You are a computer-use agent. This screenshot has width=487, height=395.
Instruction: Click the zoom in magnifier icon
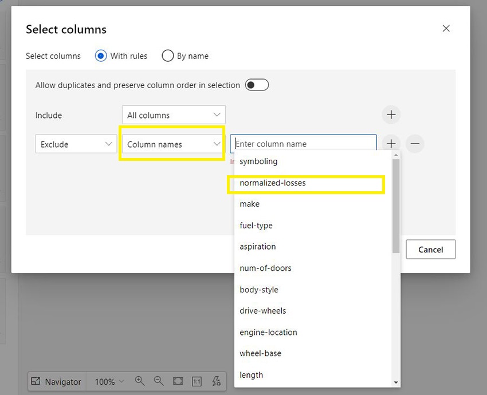tap(140, 381)
